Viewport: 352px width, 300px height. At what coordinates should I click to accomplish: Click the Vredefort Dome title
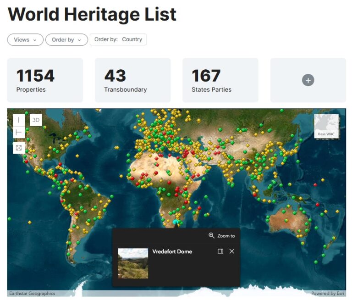point(172,251)
